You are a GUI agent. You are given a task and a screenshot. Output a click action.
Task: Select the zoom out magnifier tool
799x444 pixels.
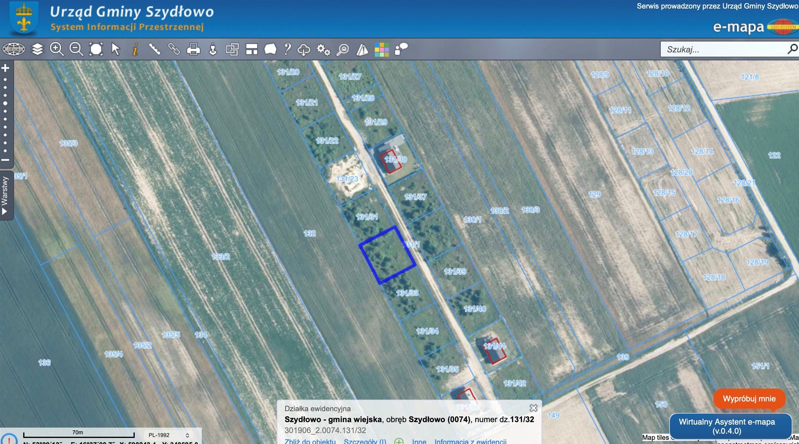(76, 49)
